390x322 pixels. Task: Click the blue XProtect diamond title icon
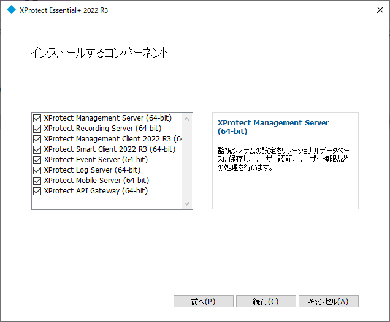point(11,10)
